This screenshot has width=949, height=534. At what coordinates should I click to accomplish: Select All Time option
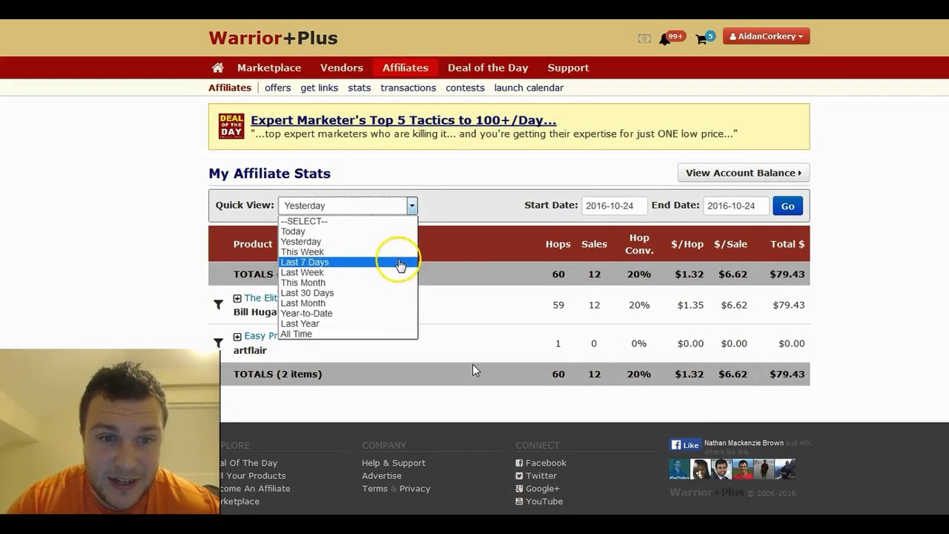coord(348,334)
